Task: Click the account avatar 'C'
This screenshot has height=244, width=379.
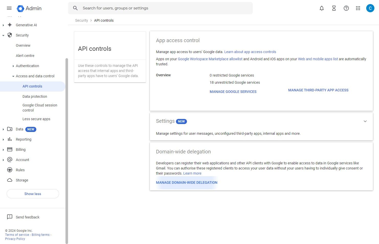Action: 370,8
